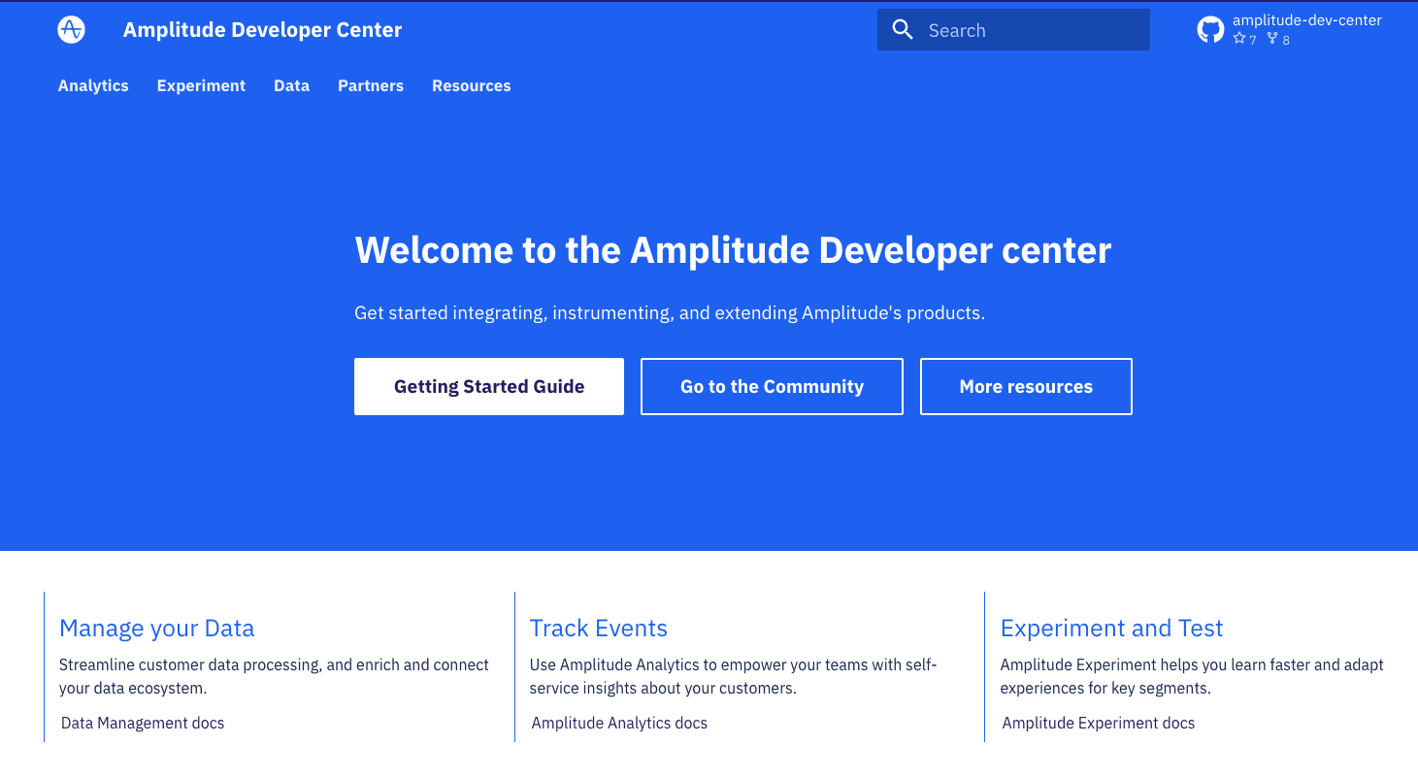Click the Amplitude logo icon
This screenshot has height=776, width=1418.
[x=71, y=29]
